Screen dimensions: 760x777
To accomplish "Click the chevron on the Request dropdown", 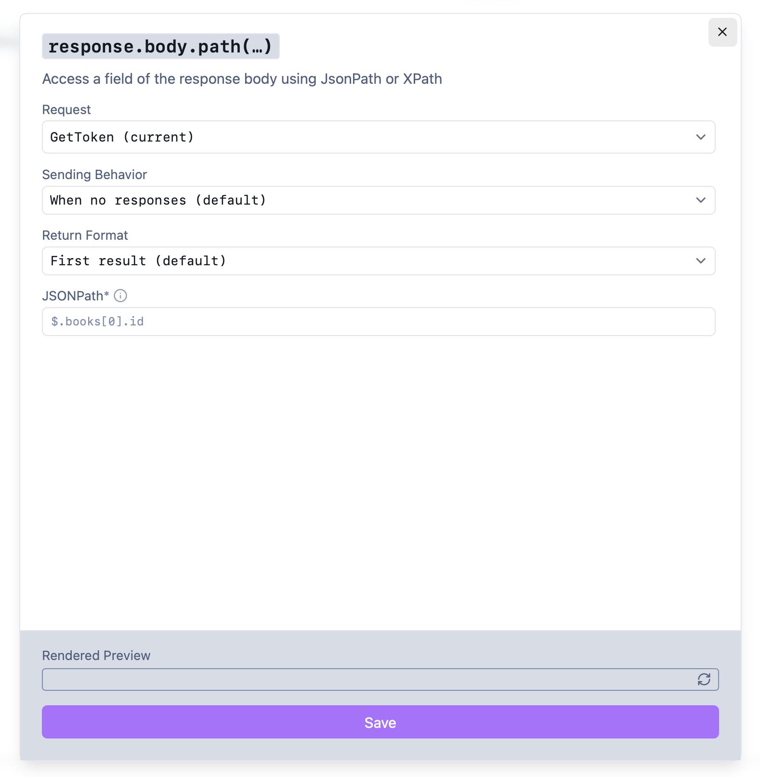I will 701,137.
